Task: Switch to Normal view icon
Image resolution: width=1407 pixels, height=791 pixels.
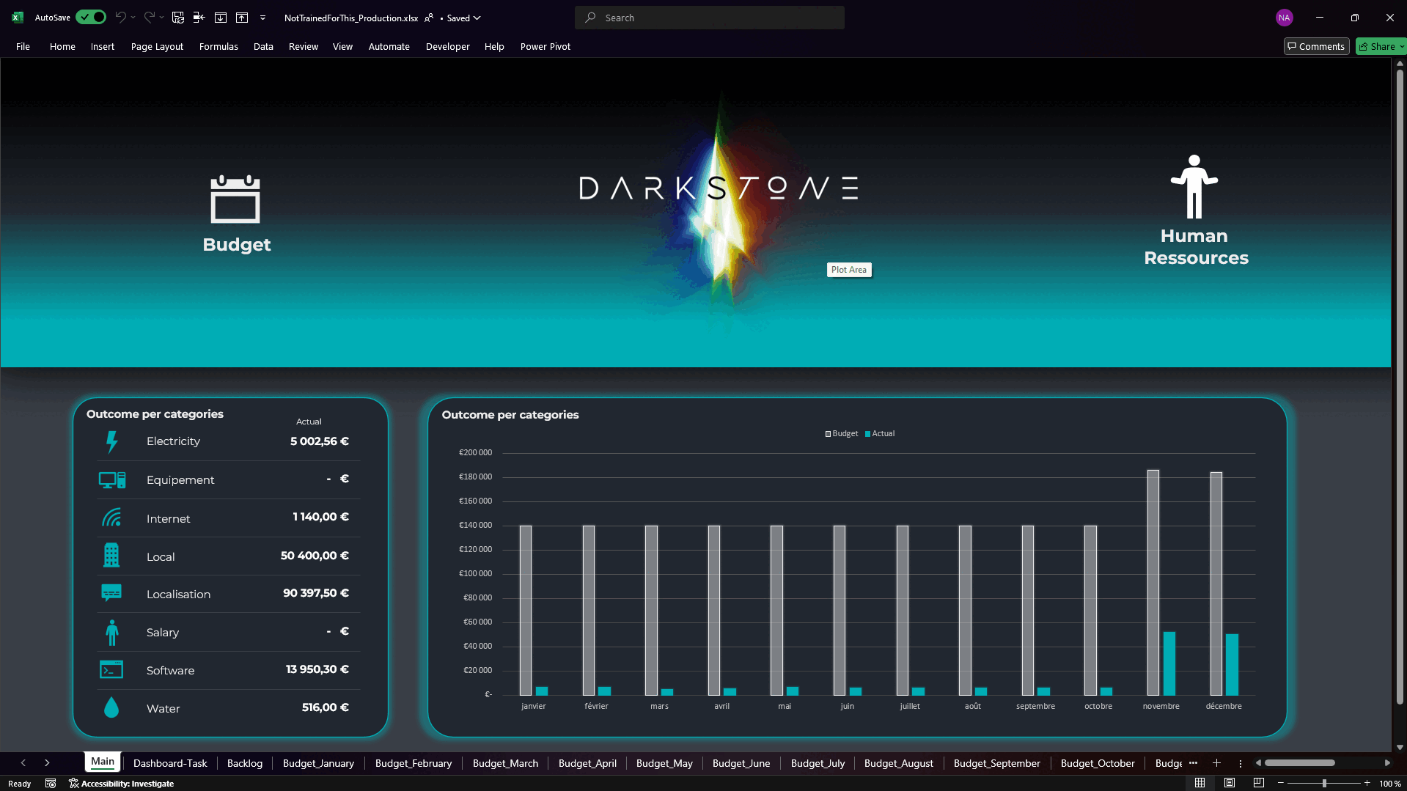Action: click(1200, 784)
